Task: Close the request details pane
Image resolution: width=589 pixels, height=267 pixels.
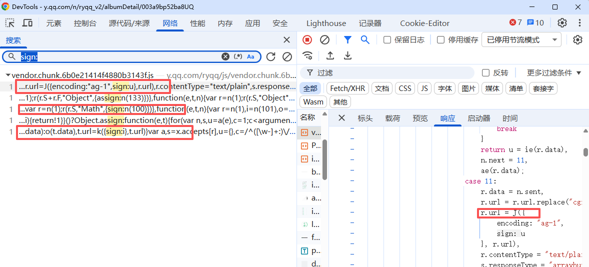Action: tap(341, 118)
